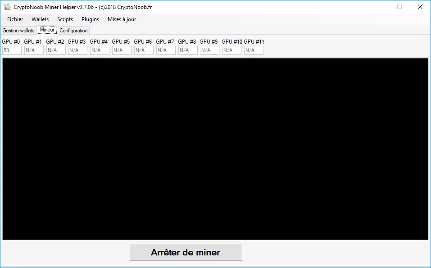Click the CryptoNoob app icon in title bar
The height and width of the screenshot is (268, 431).
tap(7, 7)
